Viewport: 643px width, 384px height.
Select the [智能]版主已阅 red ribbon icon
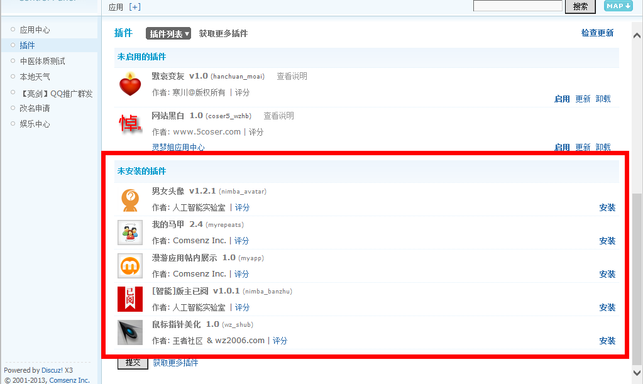[129, 299]
